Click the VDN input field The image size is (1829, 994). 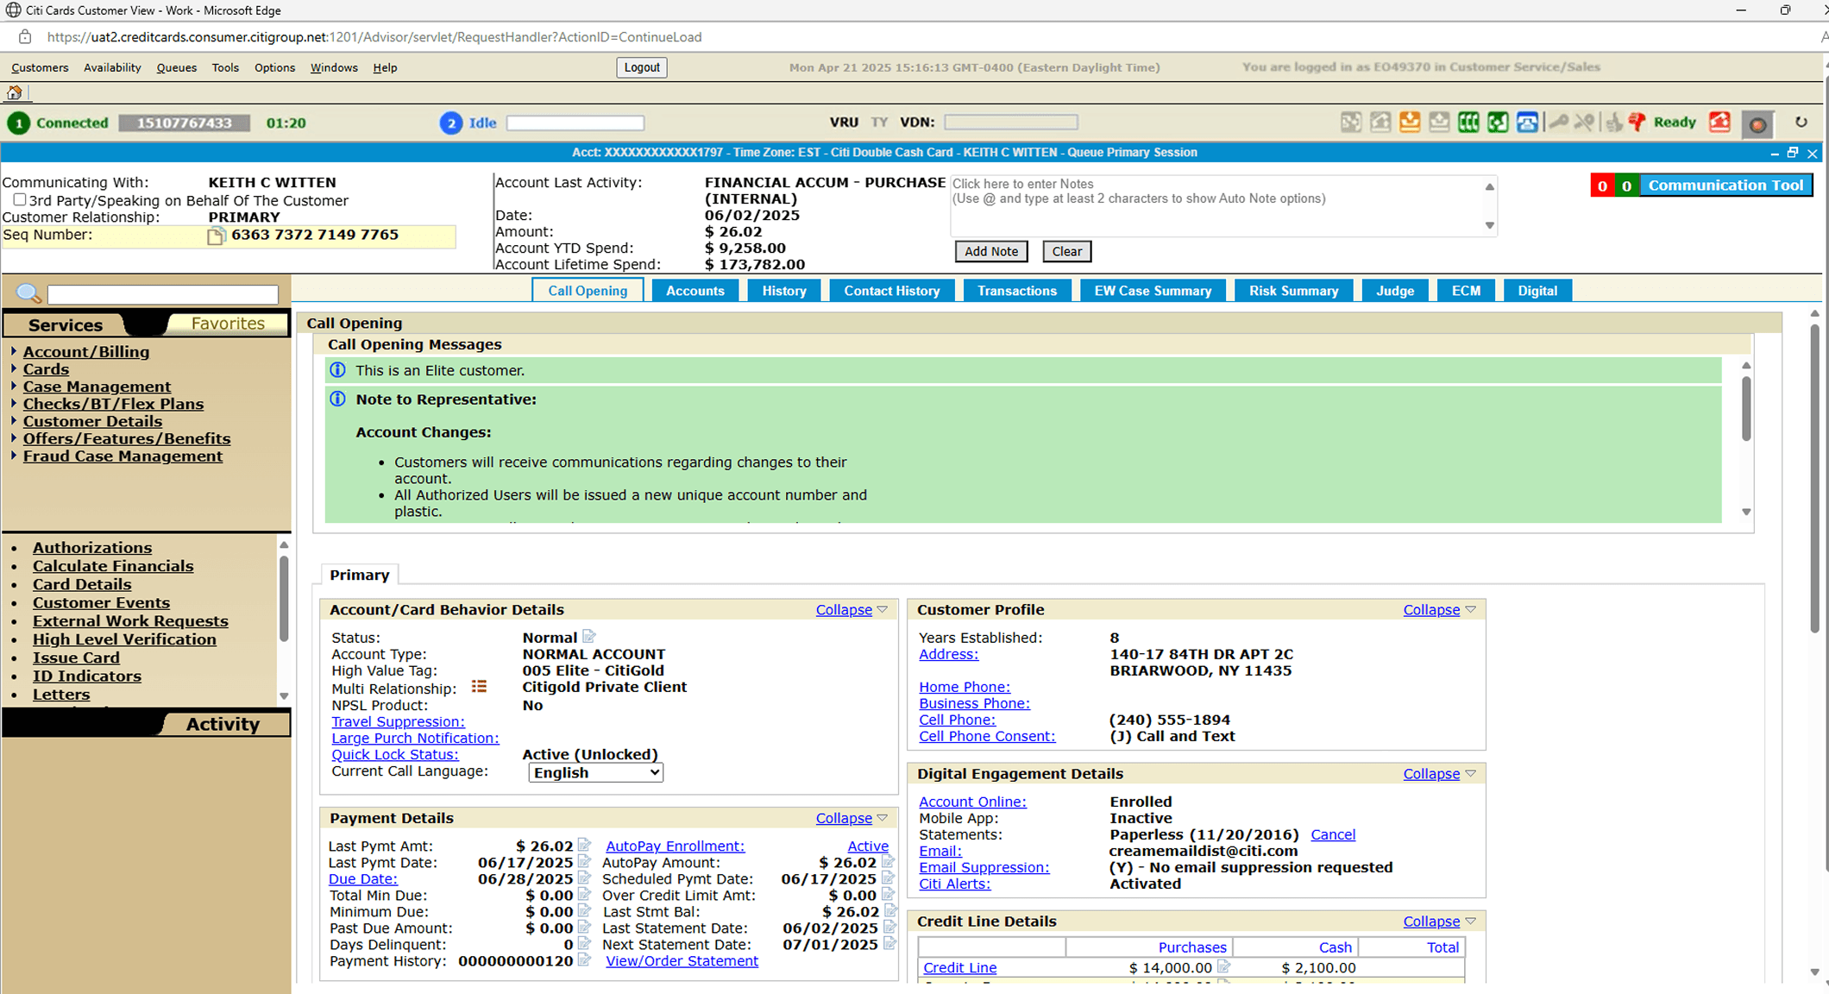coord(1010,123)
